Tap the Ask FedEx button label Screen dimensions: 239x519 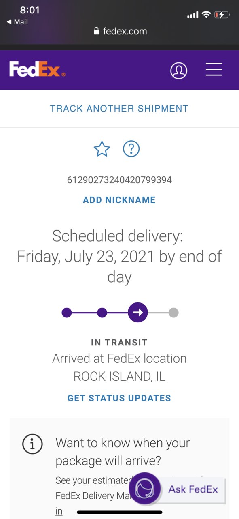click(x=193, y=489)
